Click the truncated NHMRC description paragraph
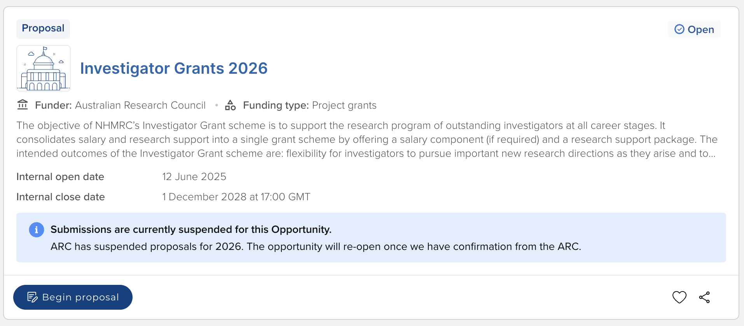 coord(365,139)
